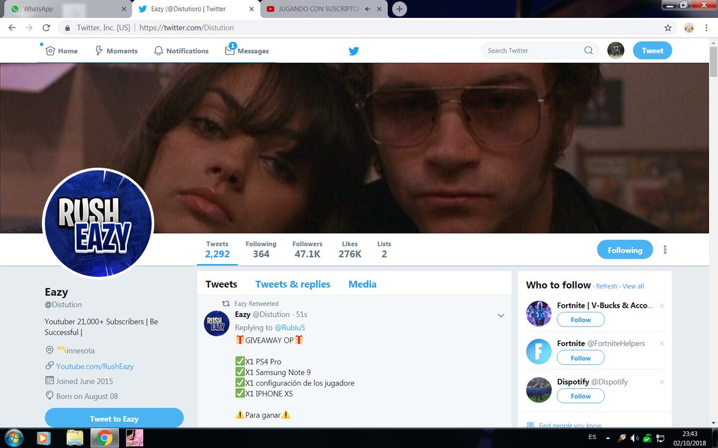
Task: Dismiss the FortniteHelpers suggestion
Action: [x=661, y=344]
